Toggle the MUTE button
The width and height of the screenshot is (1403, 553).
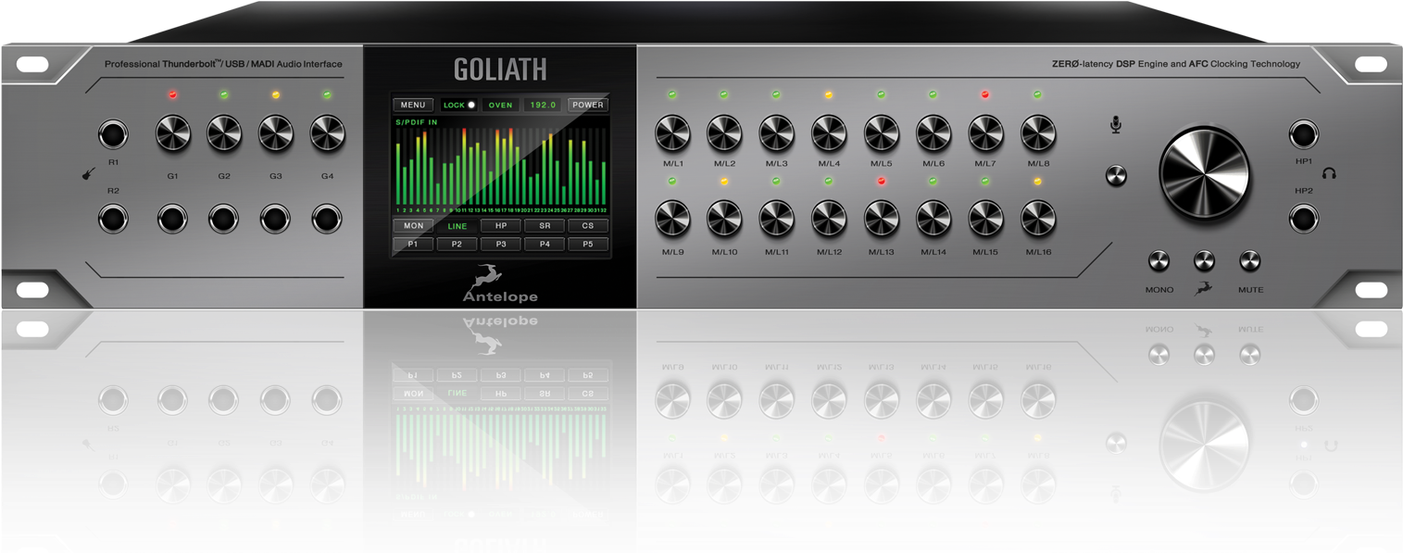[x=1249, y=261]
